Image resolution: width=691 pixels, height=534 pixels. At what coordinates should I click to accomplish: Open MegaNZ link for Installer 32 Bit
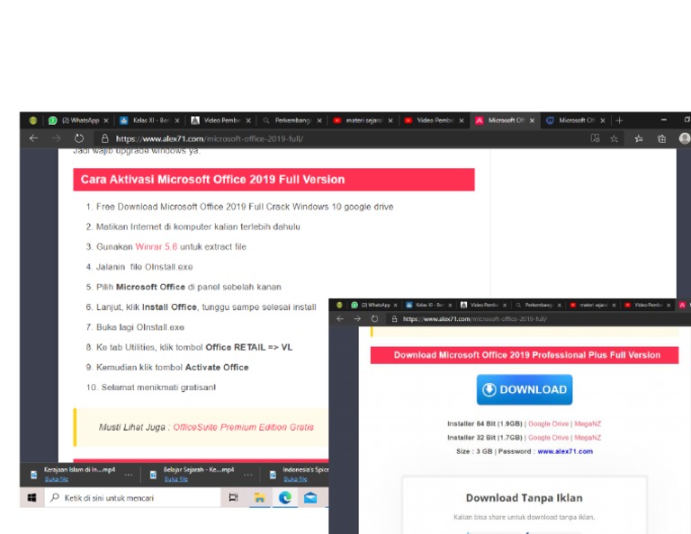click(588, 438)
